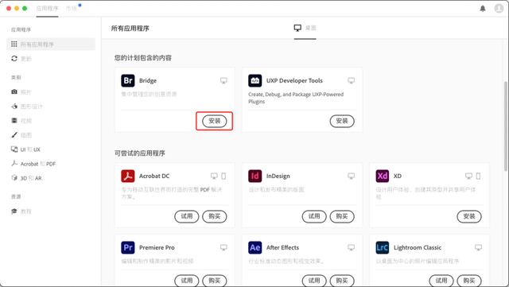The height and width of the screenshot is (287, 509).
Task: Start Acrobat DC trial with 试用
Action: [187, 216]
